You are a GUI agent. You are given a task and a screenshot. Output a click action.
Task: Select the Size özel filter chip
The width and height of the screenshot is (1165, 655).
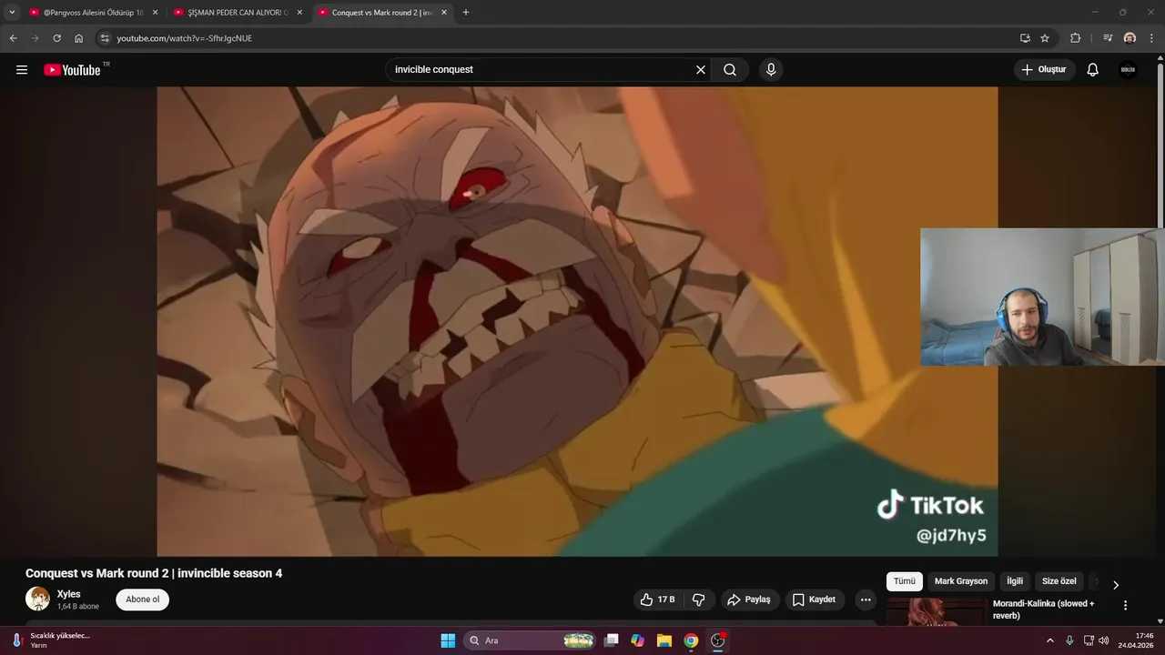(1059, 581)
